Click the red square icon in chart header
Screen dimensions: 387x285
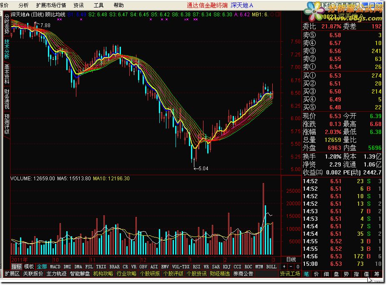(x=278, y=15)
